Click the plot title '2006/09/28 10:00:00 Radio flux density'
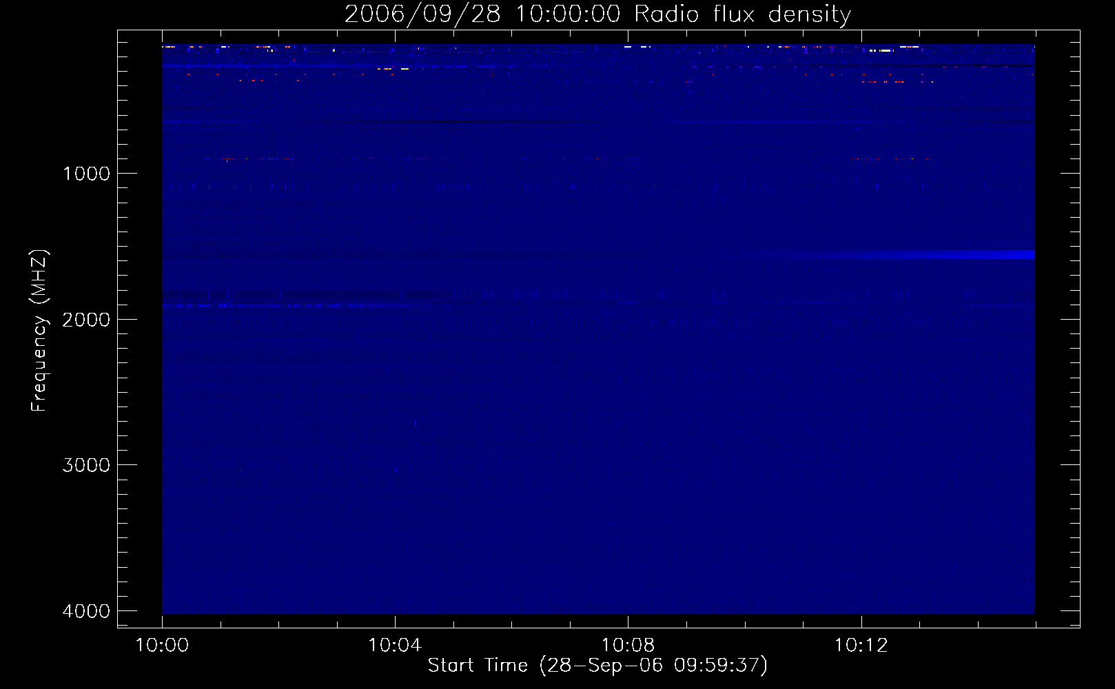This screenshot has width=1115, height=689. 597,14
